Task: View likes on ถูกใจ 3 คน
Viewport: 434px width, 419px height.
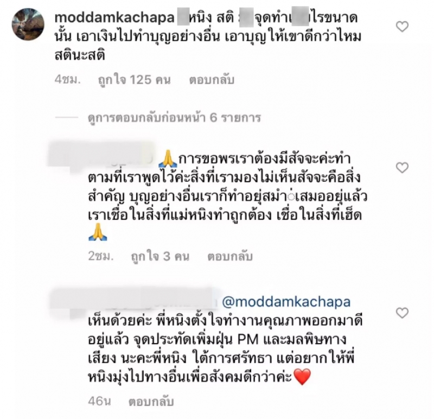Action: (160, 256)
